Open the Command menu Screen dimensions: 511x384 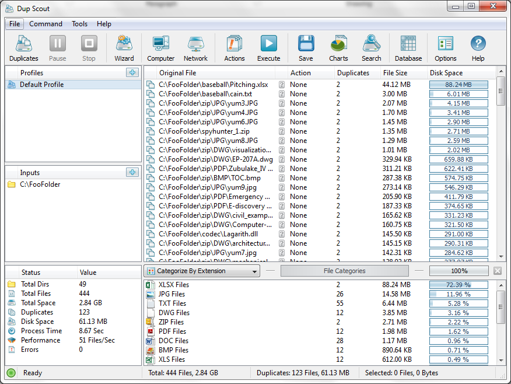click(45, 24)
